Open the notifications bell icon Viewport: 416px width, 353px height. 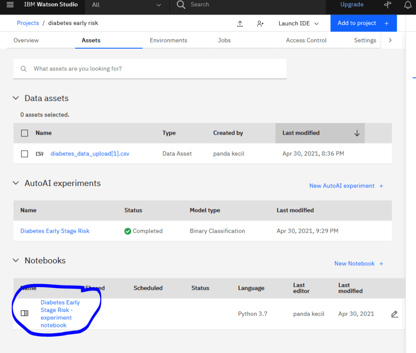pos(408,5)
